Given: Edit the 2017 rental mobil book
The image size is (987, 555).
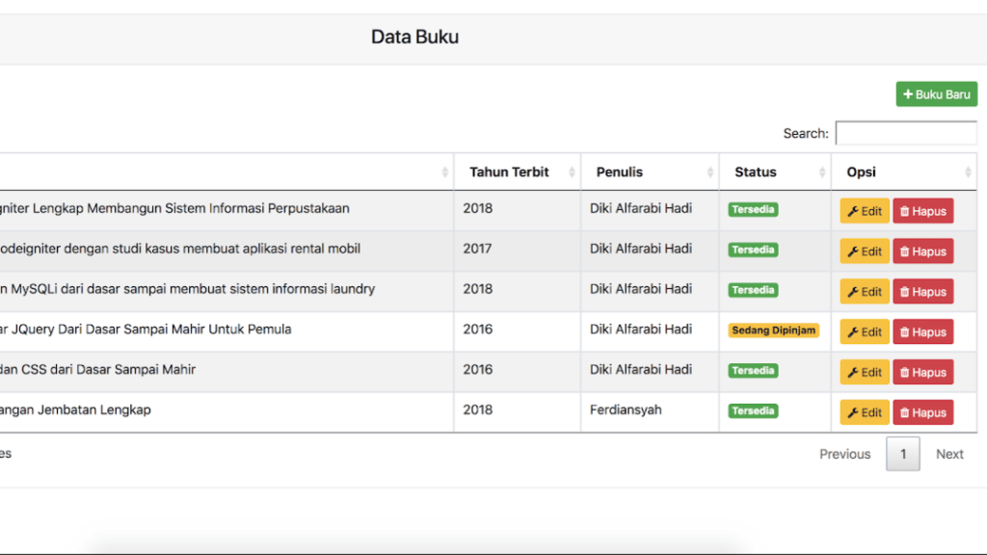Looking at the screenshot, I should tap(865, 251).
